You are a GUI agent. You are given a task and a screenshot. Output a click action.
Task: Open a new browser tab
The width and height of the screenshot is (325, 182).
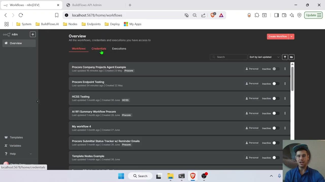130,5
